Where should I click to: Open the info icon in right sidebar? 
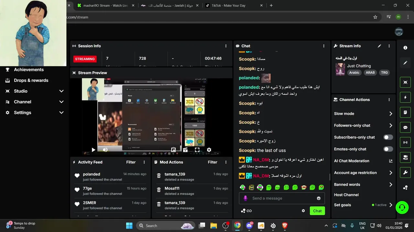click(405, 48)
